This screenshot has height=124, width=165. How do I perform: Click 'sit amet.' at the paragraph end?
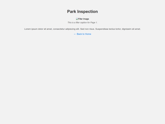point(136,29)
